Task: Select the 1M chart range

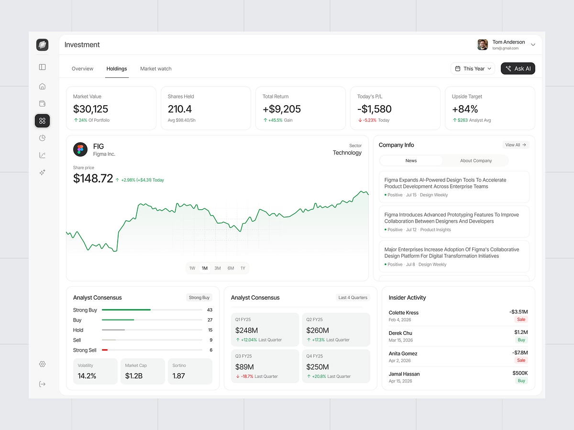Action: click(x=205, y=268)
